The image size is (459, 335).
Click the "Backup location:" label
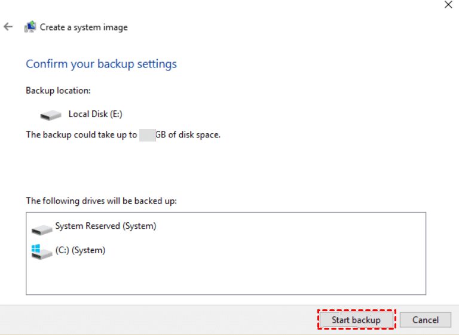pos(58,91)
